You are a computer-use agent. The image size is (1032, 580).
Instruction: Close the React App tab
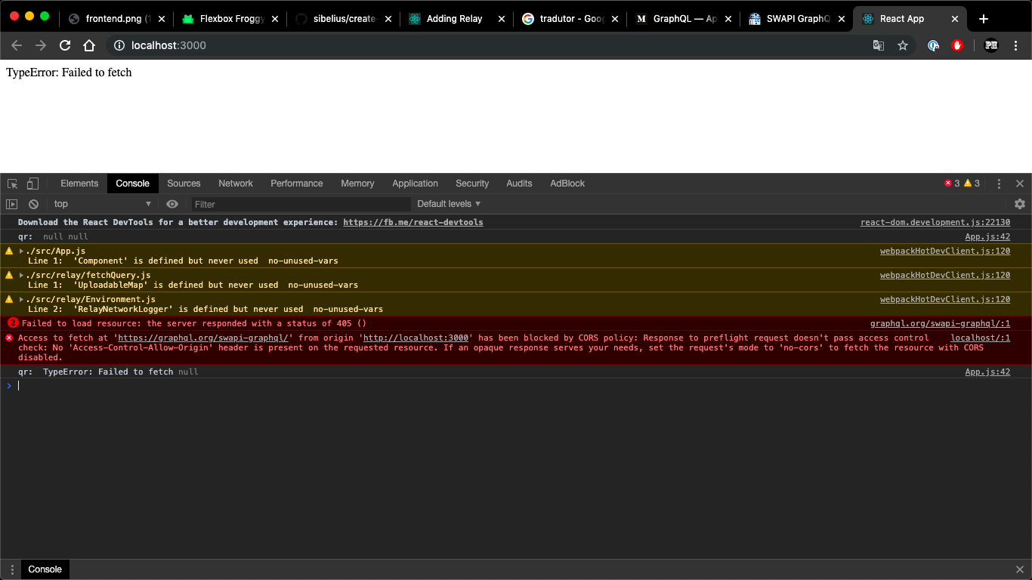pos(955,19)
